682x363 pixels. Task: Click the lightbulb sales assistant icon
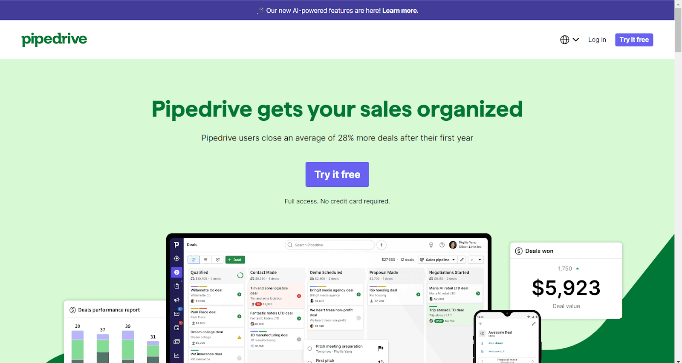[431, 245]
